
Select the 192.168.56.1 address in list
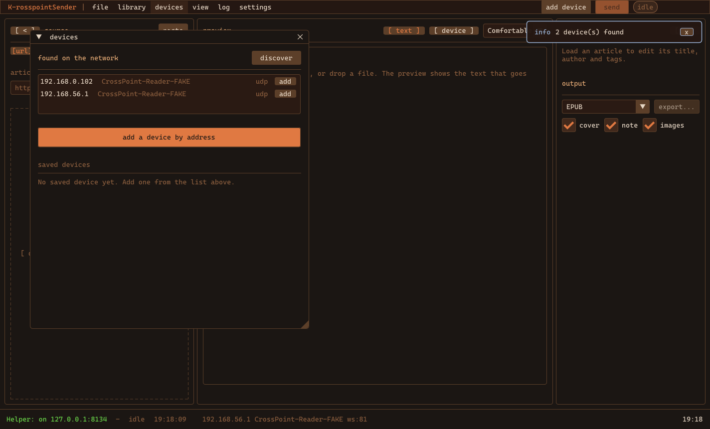64,94
